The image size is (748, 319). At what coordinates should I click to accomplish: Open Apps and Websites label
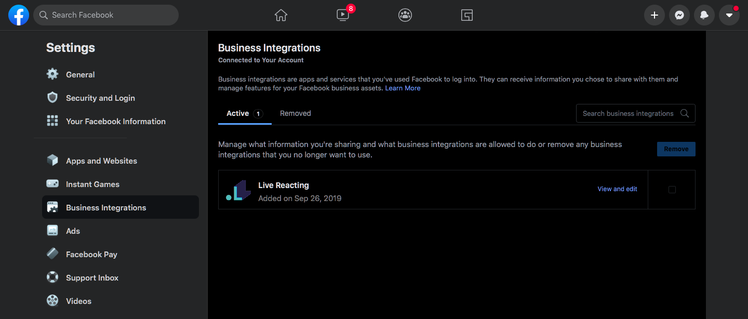[x=101, y=161]
